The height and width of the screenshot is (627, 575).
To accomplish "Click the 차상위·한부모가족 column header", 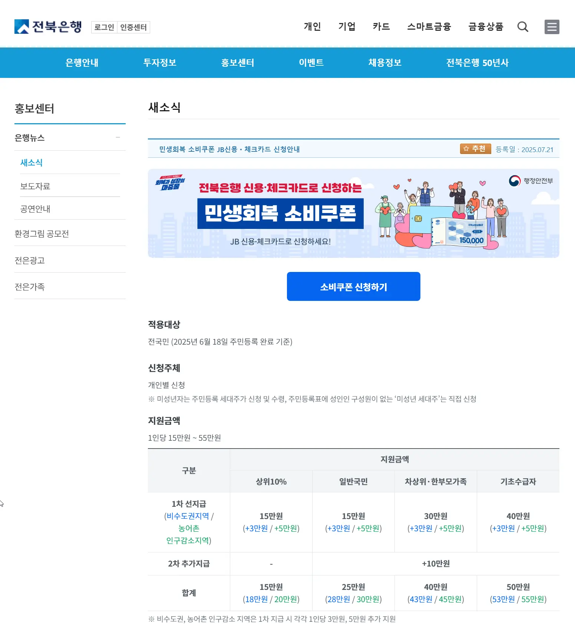I will tap(436, 482).
